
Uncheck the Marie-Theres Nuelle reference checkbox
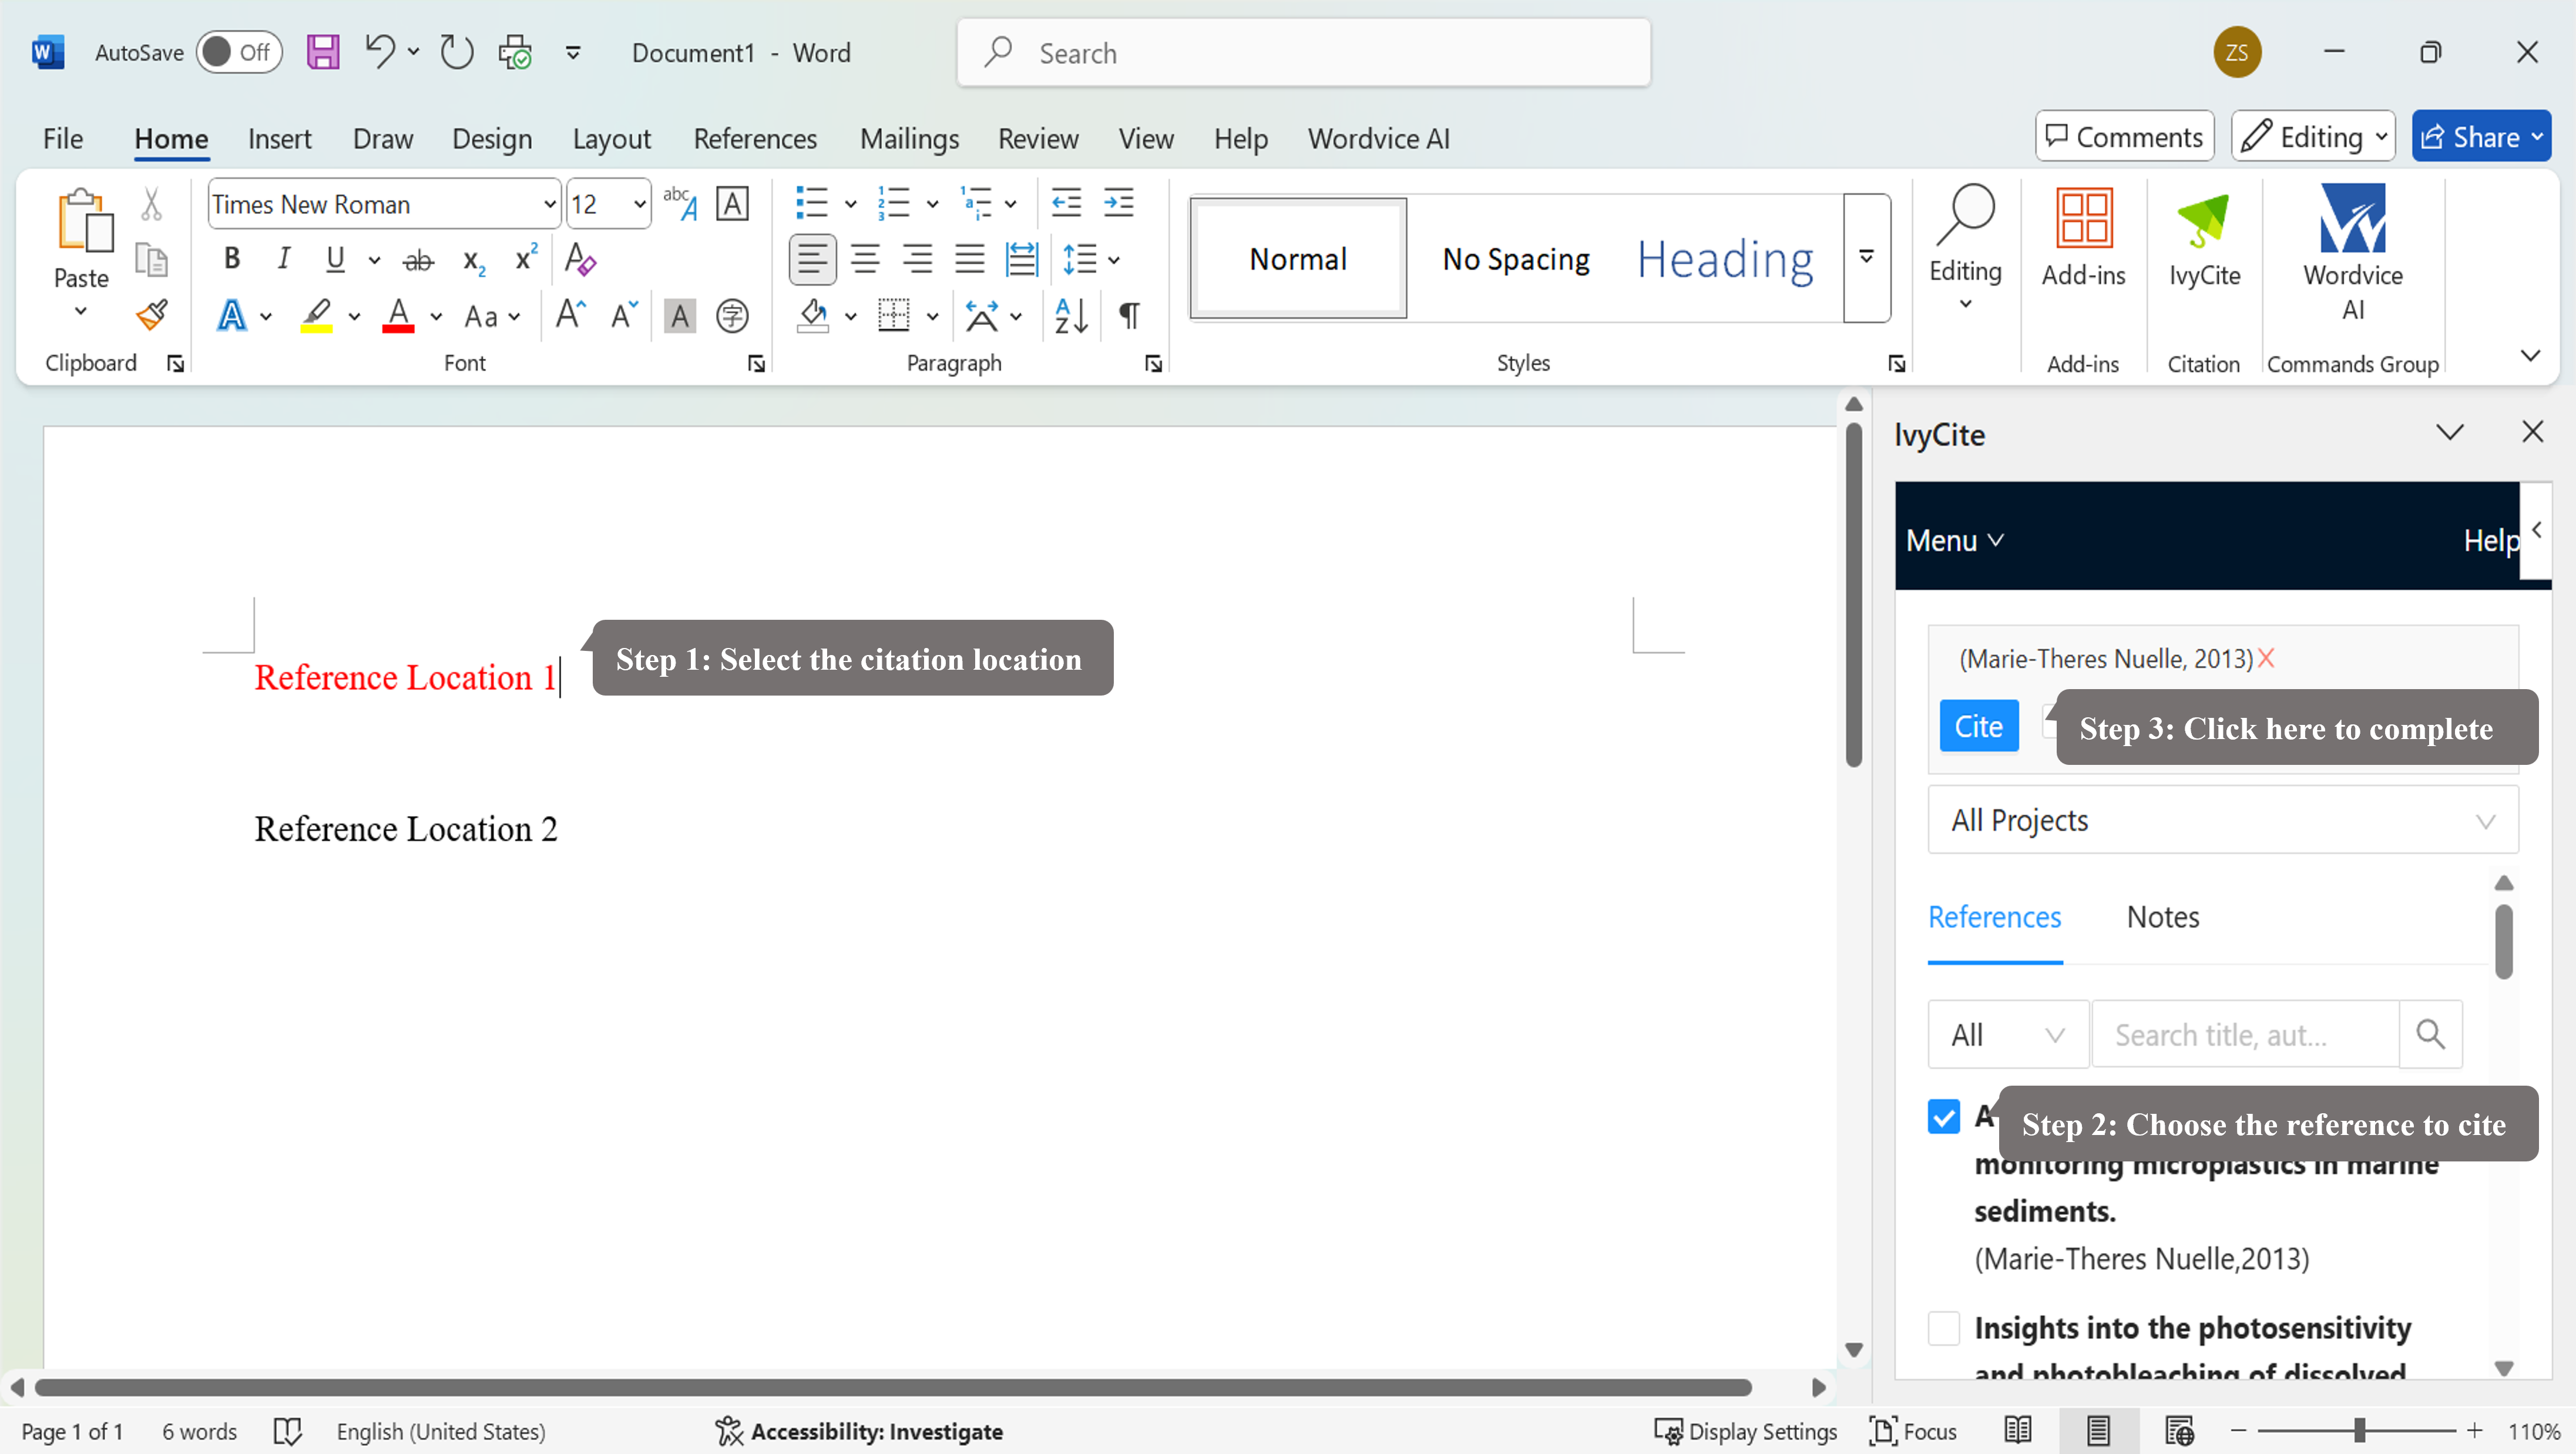point(1943,1116)
